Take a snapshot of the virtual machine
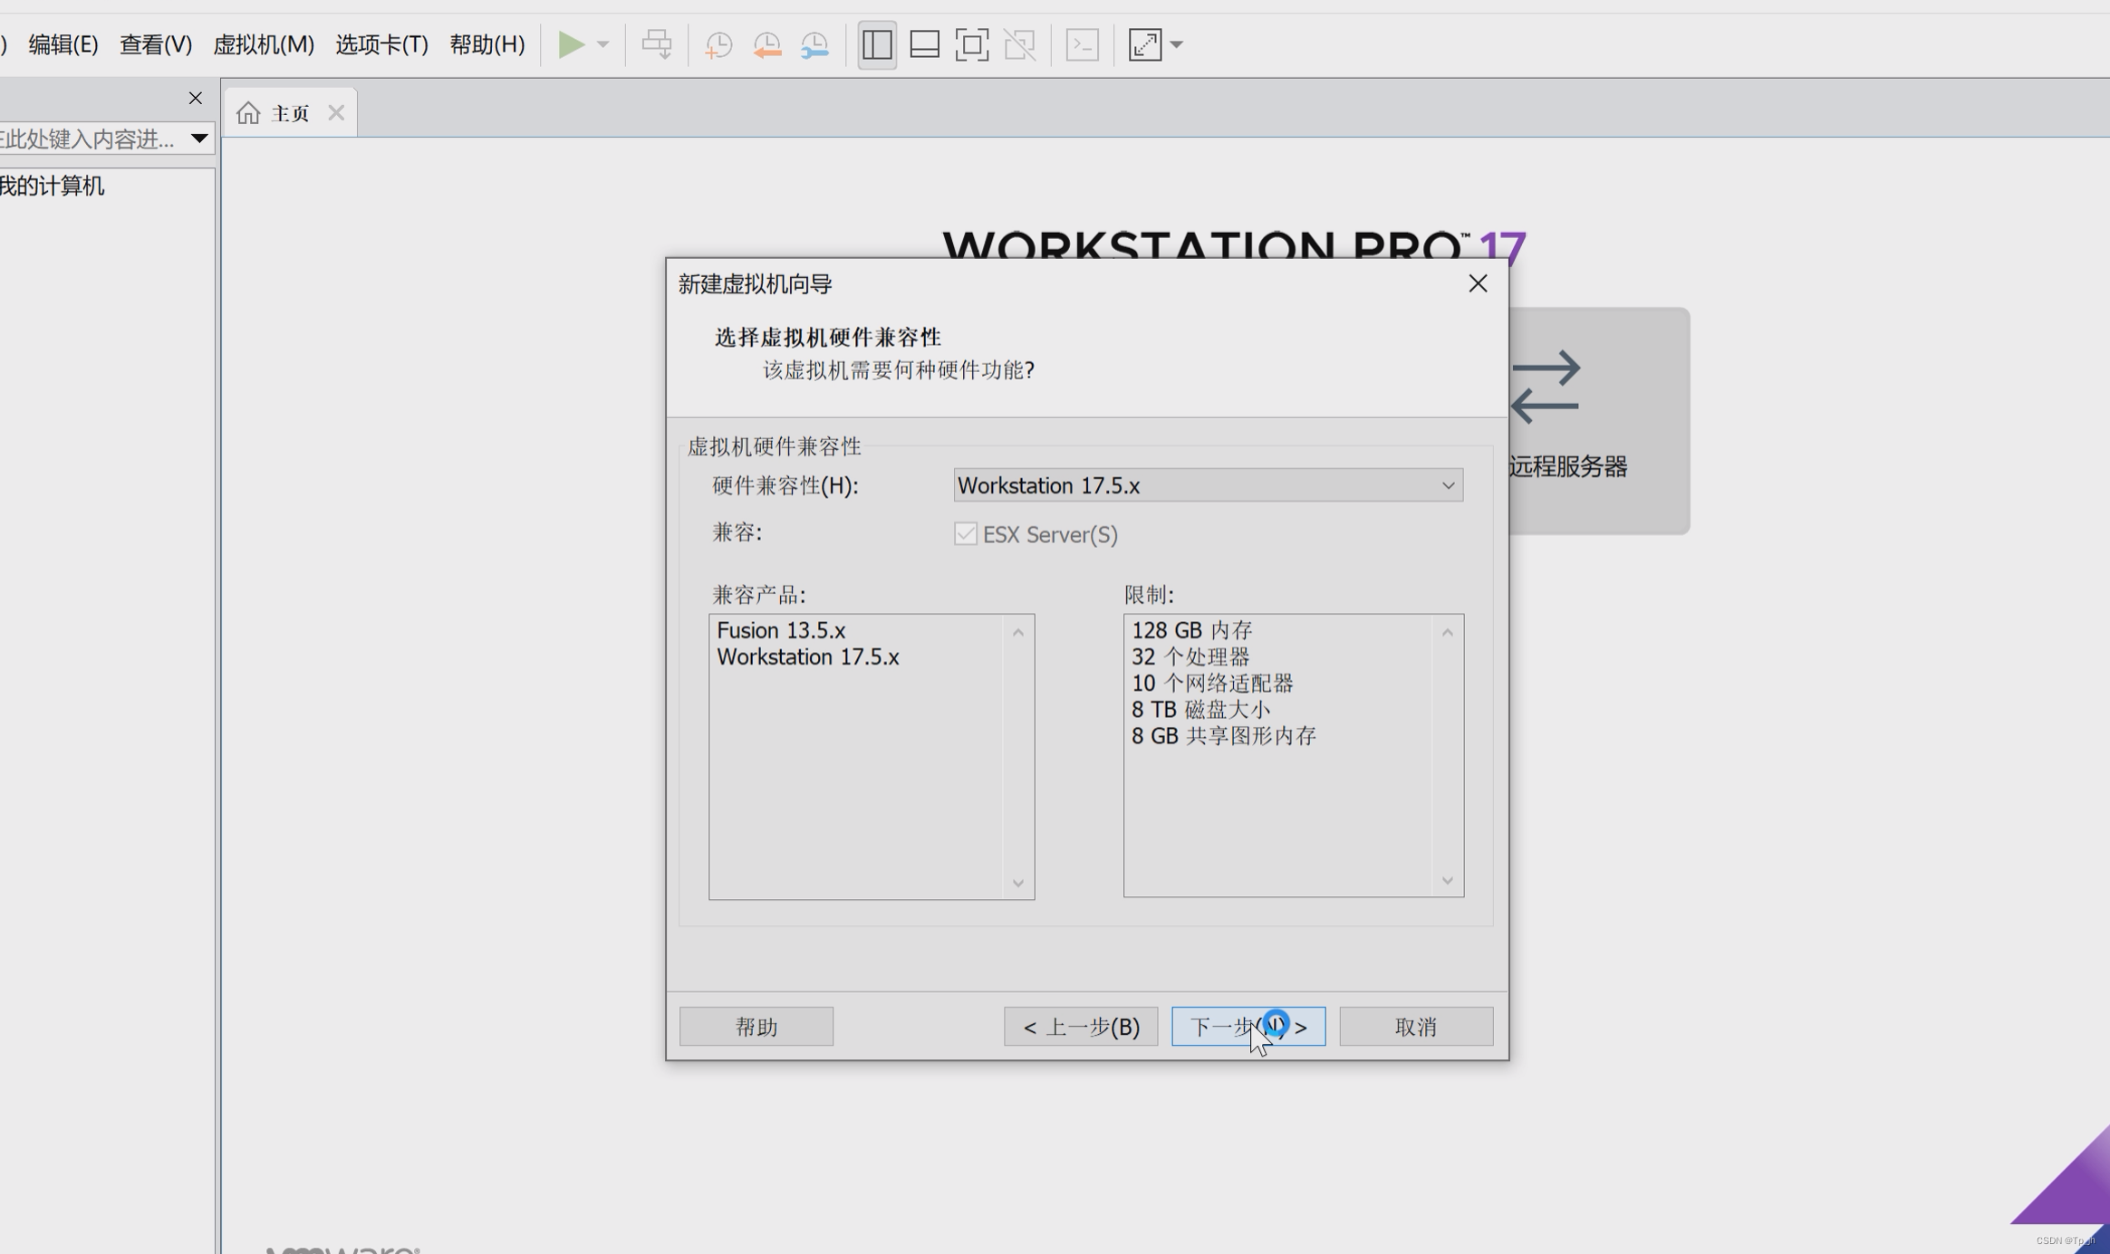Image resolution: width=2110 pixels, height=1254 pixels. [x=718, y=44]
